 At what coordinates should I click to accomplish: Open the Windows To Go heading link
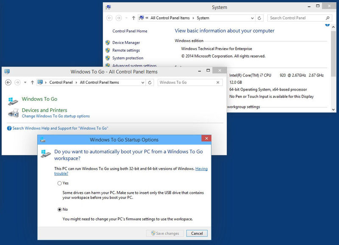point(39,99)
